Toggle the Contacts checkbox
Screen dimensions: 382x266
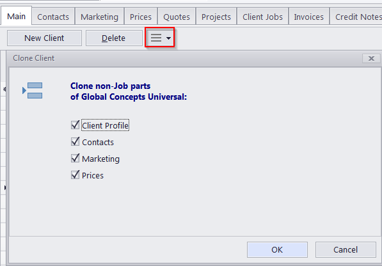[x=76, y=142]
